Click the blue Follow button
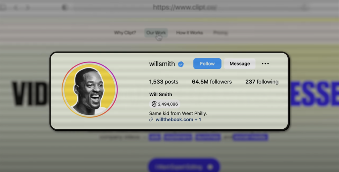339x172 pixels. [x=207, y=64]
